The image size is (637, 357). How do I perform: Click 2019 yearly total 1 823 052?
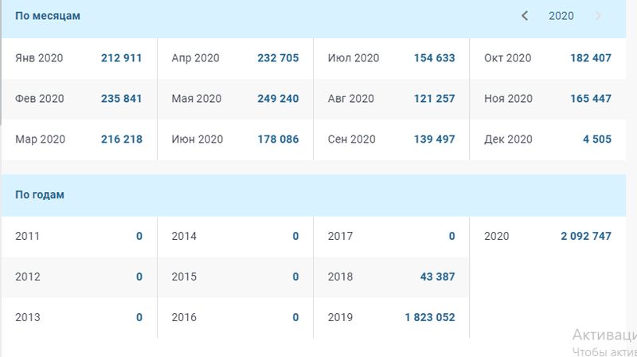430,317
